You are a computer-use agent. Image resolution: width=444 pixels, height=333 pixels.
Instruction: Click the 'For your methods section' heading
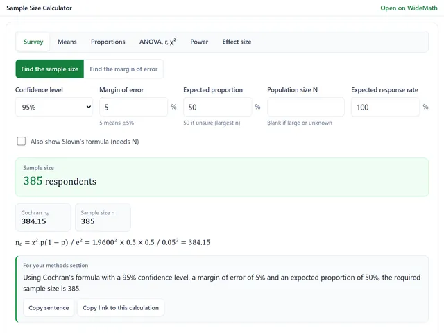55,265
